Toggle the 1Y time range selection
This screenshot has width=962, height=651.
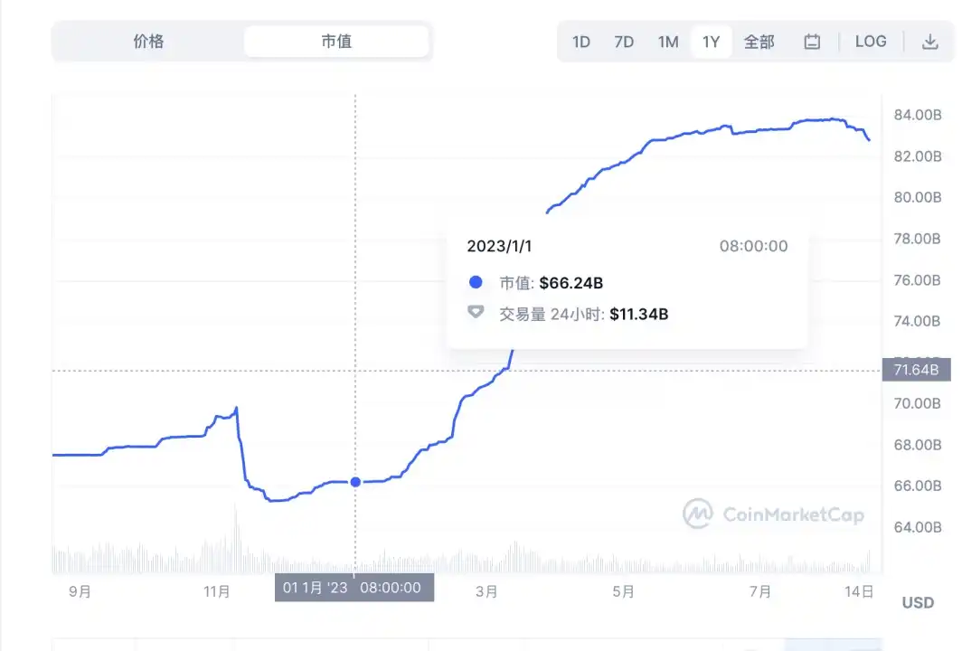pyautogui.click(x=712, y=41)
